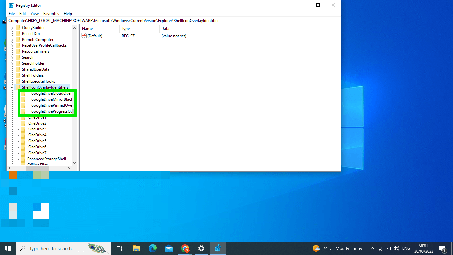Select the SharedUserData folder icon

pos(18,69)
